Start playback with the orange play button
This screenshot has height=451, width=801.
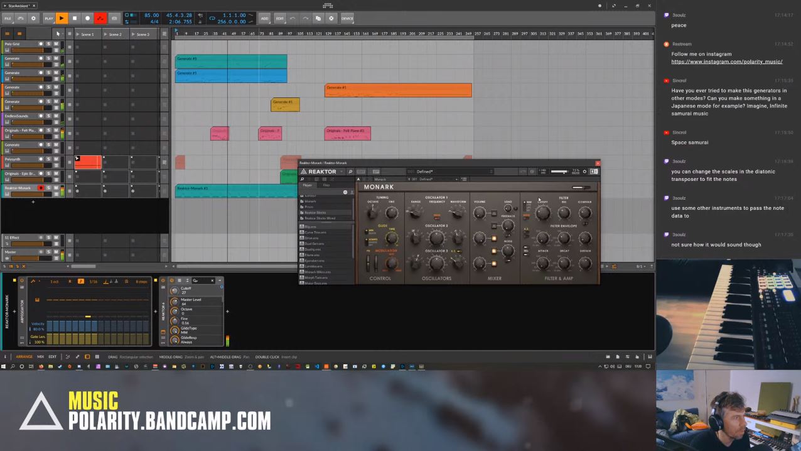[x=62, y=18]
